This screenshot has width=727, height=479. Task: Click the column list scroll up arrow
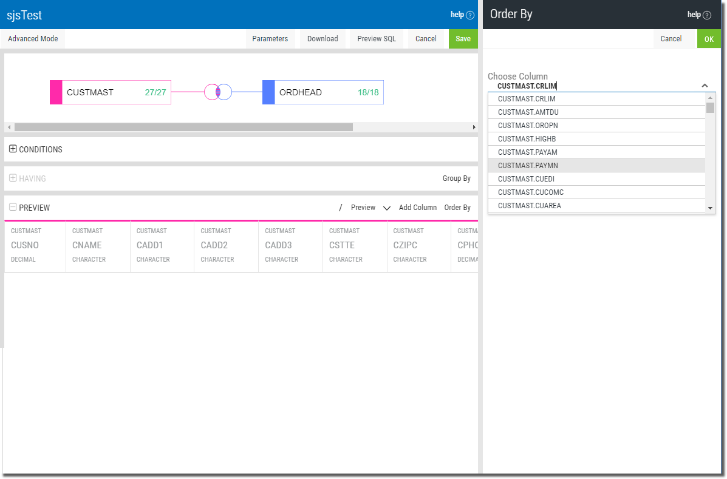click(x=711, y=98)
